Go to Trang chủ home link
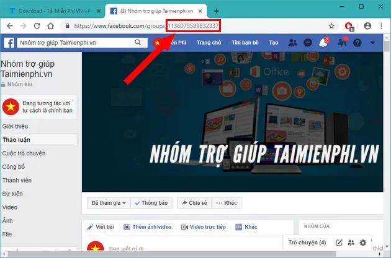This screenshot has height=258, width=391. pyautogui.click(x=209, y=43)
